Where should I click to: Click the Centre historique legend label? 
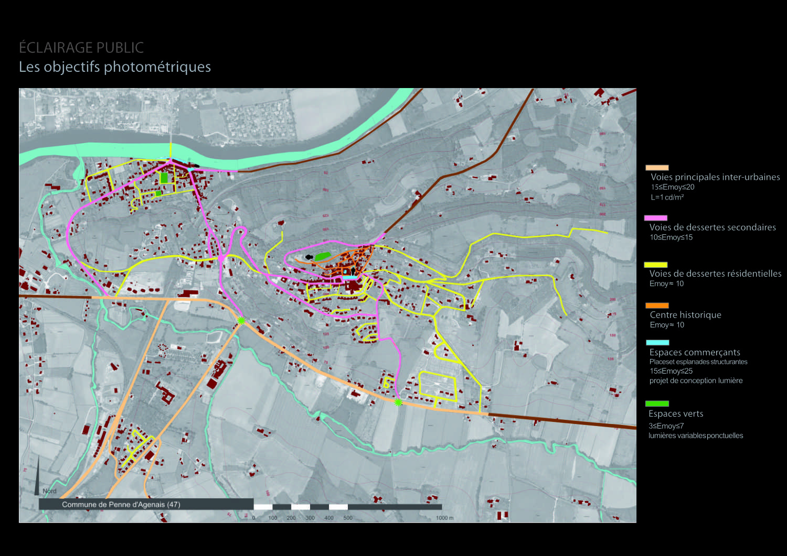tap(685, 315)
